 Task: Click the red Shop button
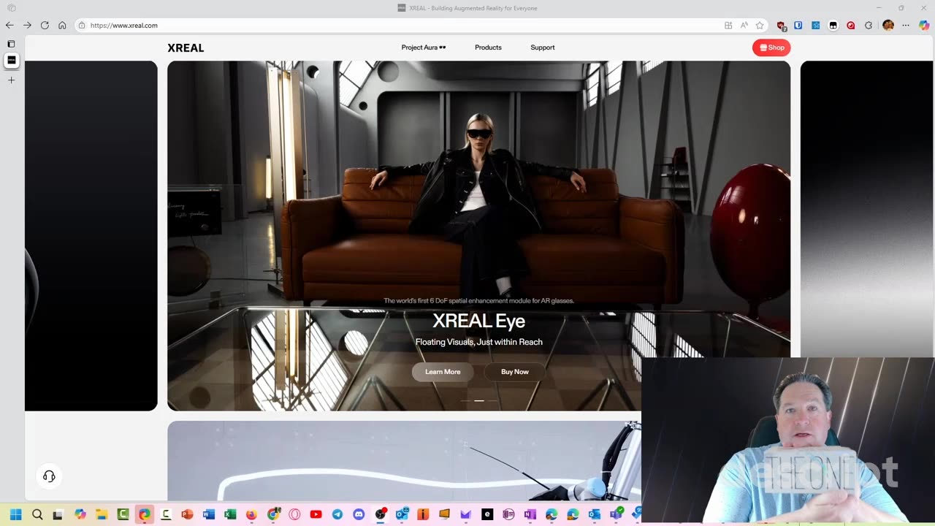[x=771, y=47]
